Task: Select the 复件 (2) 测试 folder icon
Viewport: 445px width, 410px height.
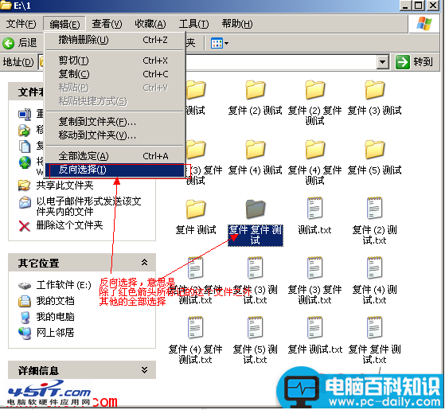Action: 255,90
